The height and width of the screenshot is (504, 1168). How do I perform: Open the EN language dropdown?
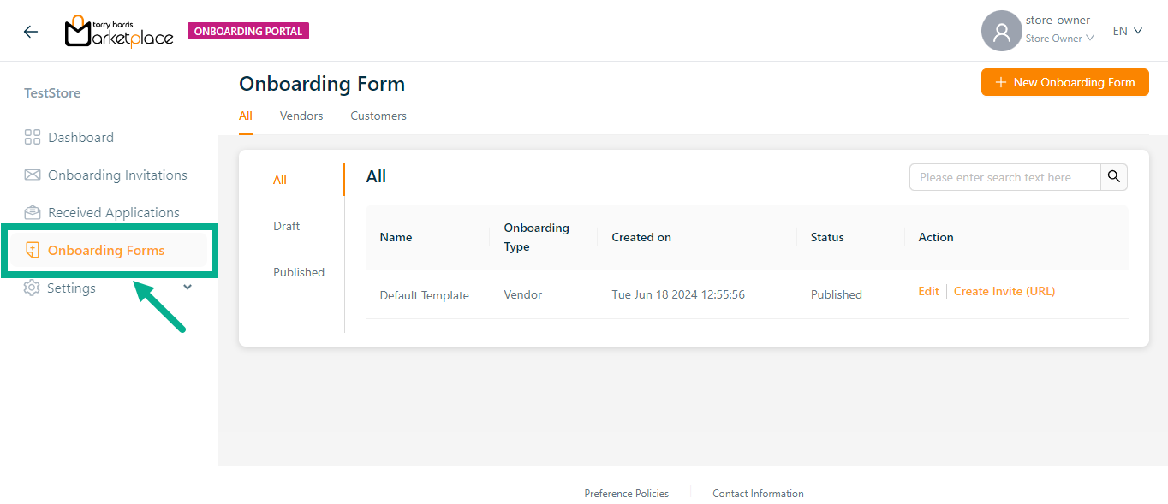(x=1128, y=31)
